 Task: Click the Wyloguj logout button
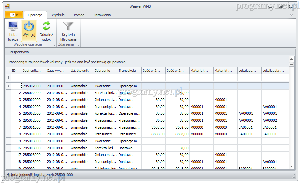click(29, 31)
